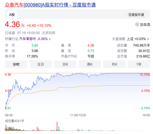The height and width of the screenshot is (134, 153).
Task: Click the 市盈(TTM) value 亏损
Action: click(91, 56)
